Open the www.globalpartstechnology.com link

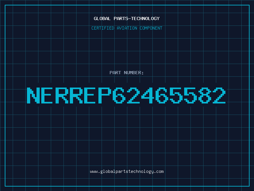click(127, 172)
